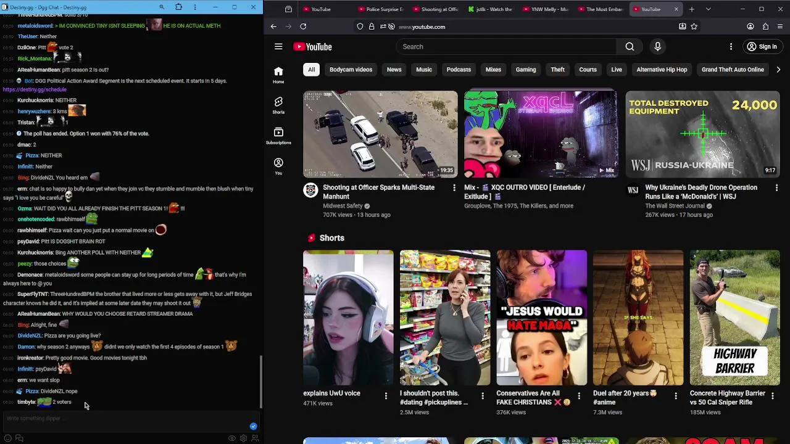List all tabs dropdown arrow
The width and height of the screenshot is (790, 444).
coord(708,9)
